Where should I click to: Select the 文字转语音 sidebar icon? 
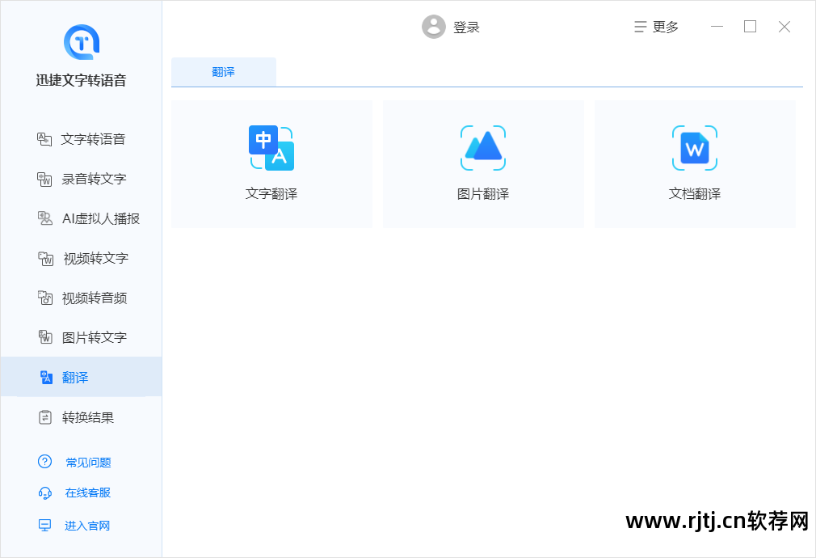(45, 138)
